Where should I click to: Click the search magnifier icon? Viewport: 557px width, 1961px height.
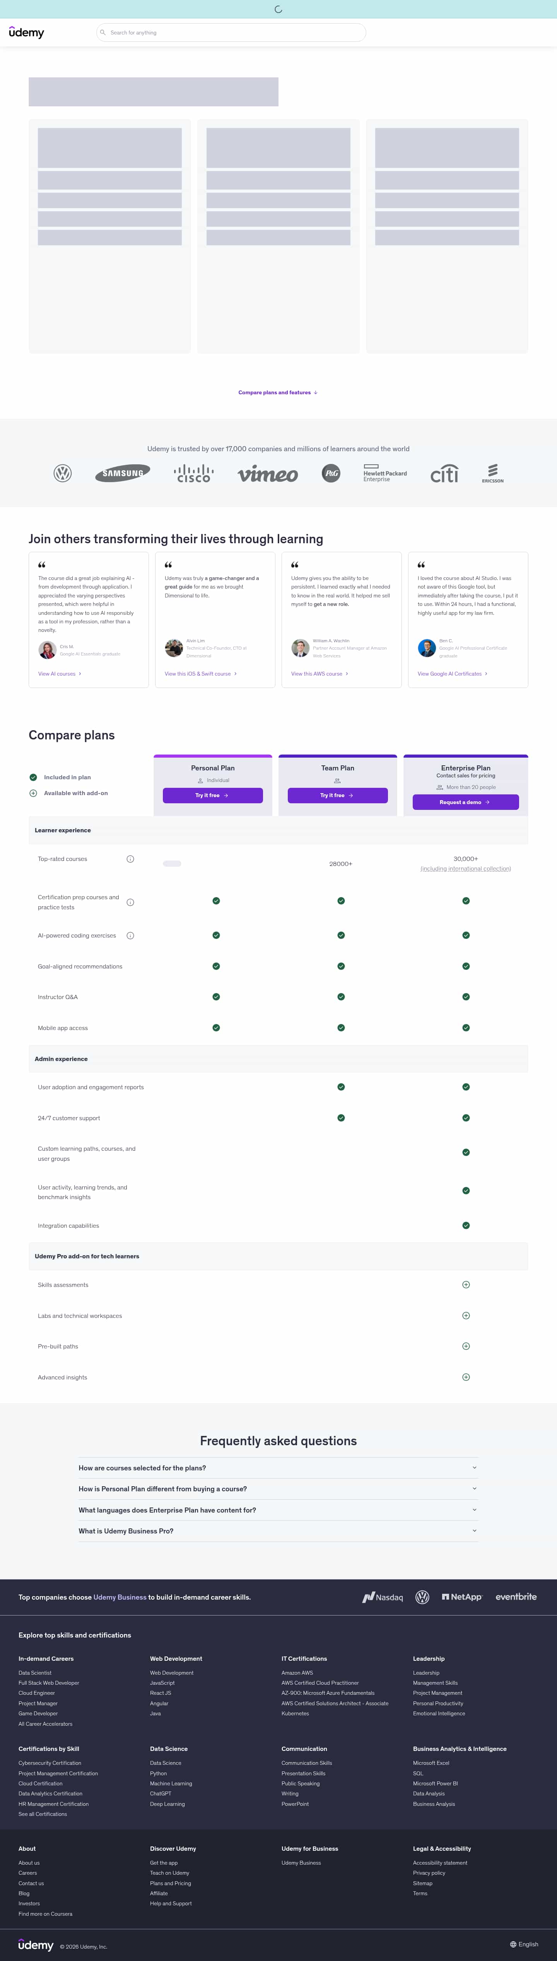(103, 33)
